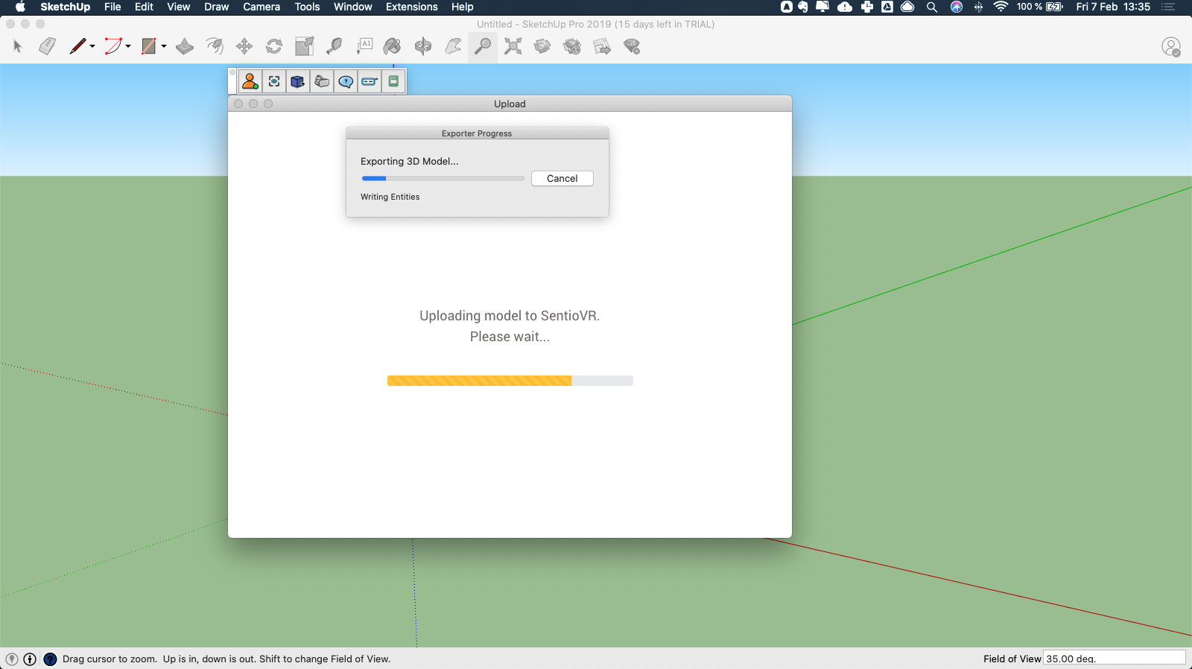
Task: Click the Google Drive menu bar icon
Action: (x=887, y=7)
